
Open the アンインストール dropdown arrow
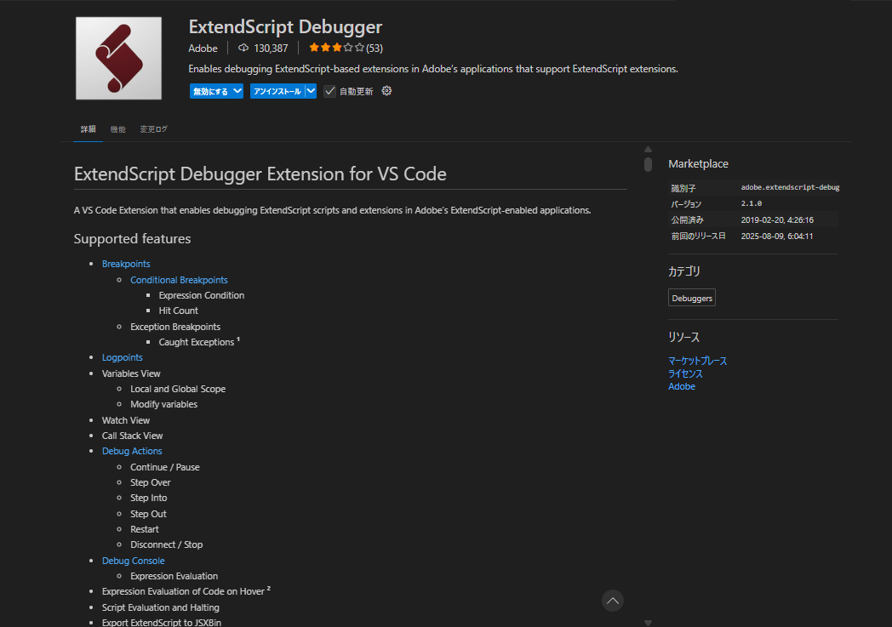[311, 91]
